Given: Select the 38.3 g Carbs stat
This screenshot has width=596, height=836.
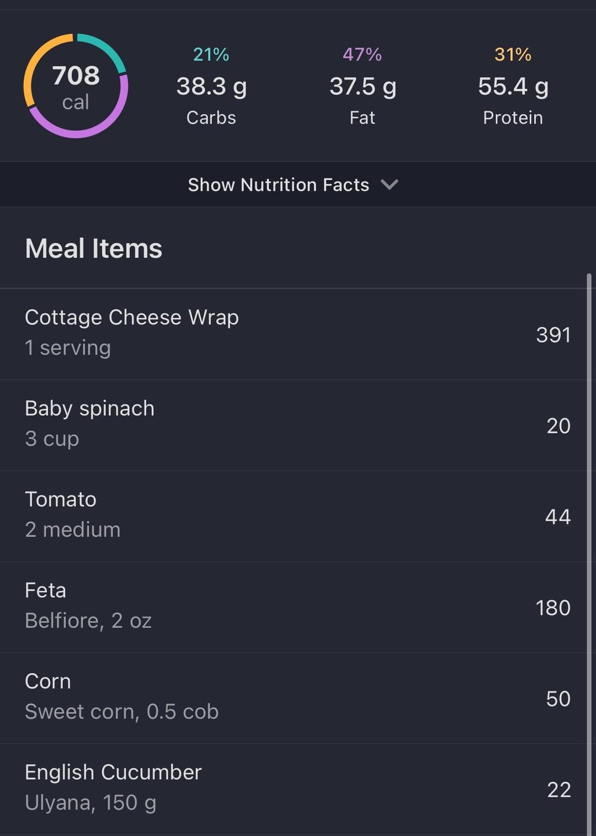Looking at the screenshot, I should click(x=211, y=87).
